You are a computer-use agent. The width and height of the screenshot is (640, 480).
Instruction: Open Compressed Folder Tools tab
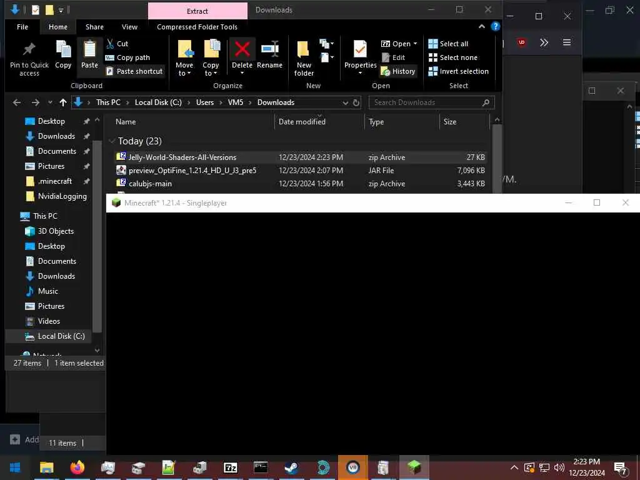[197, 27]
